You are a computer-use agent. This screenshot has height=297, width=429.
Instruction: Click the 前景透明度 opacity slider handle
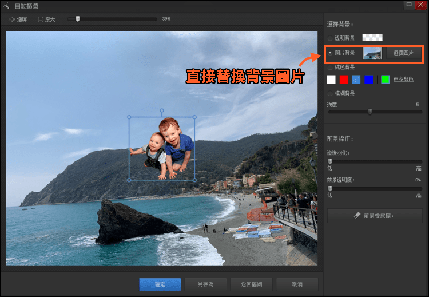(330, 188)
